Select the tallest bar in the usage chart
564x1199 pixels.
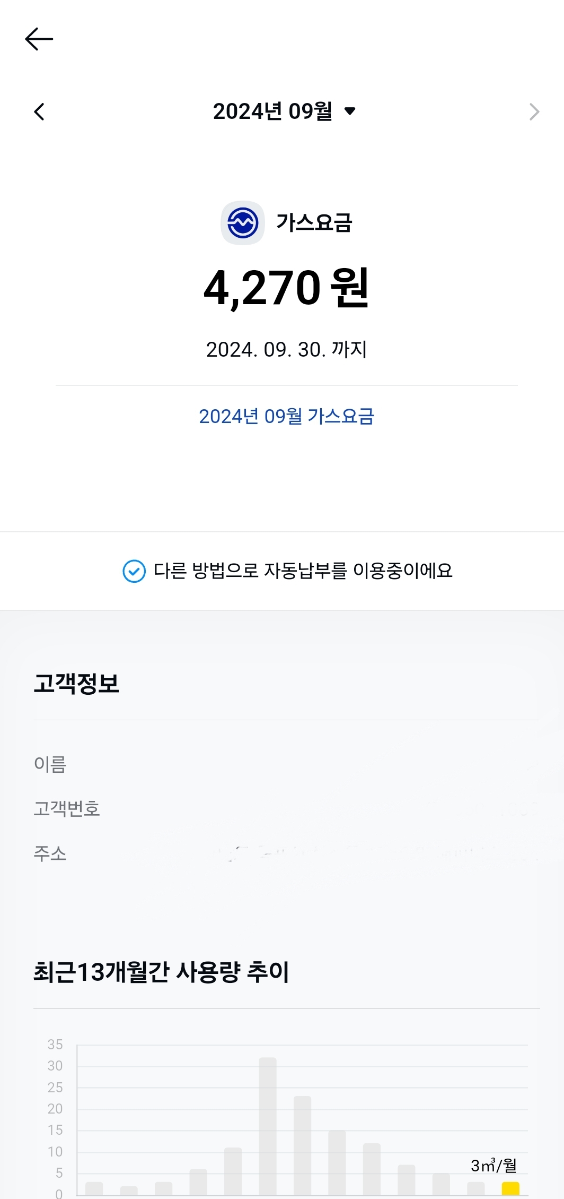click(x=268, y=1125)
